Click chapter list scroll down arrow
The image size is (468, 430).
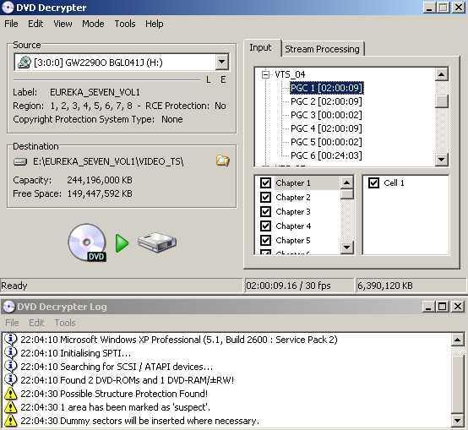(346, 247)
